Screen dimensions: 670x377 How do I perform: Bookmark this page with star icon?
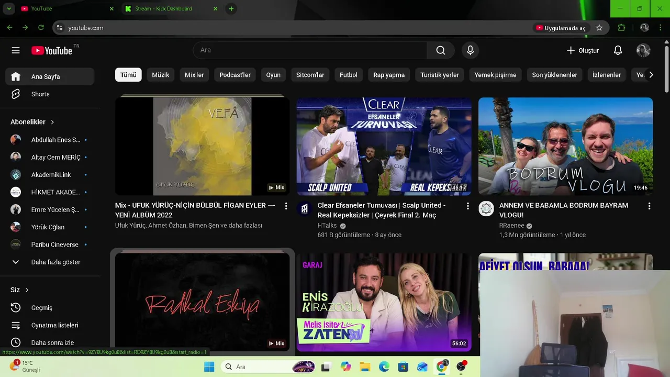pyautogui.click(x=599, y=28)
